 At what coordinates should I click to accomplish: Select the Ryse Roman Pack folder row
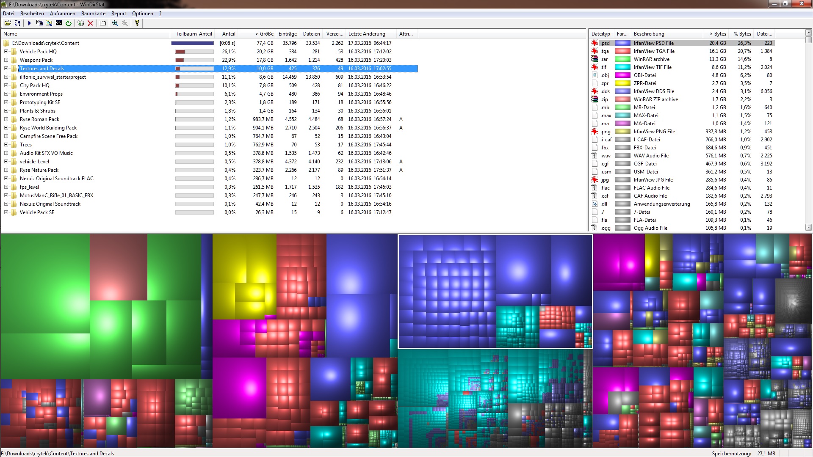pyautogui.click(x=39, y=119)
